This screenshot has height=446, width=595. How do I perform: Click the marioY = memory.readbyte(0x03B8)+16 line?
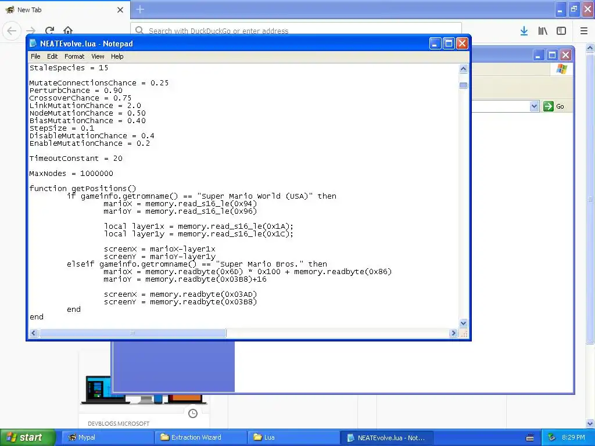pyautogui.click(x=185, y=279)
